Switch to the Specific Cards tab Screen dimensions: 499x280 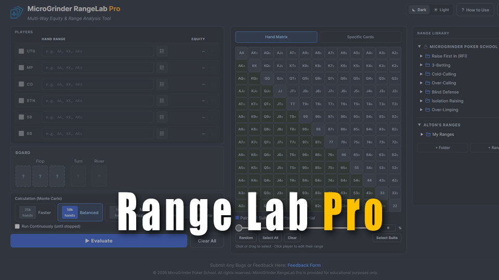[360, 37]
